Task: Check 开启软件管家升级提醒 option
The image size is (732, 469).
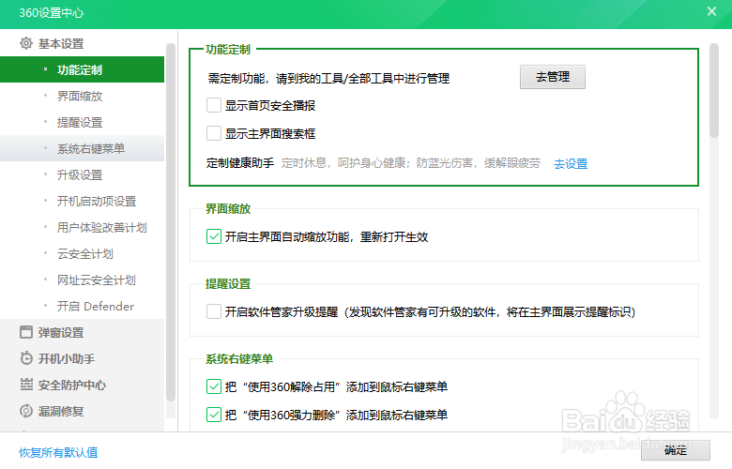Action: [214, 311]
